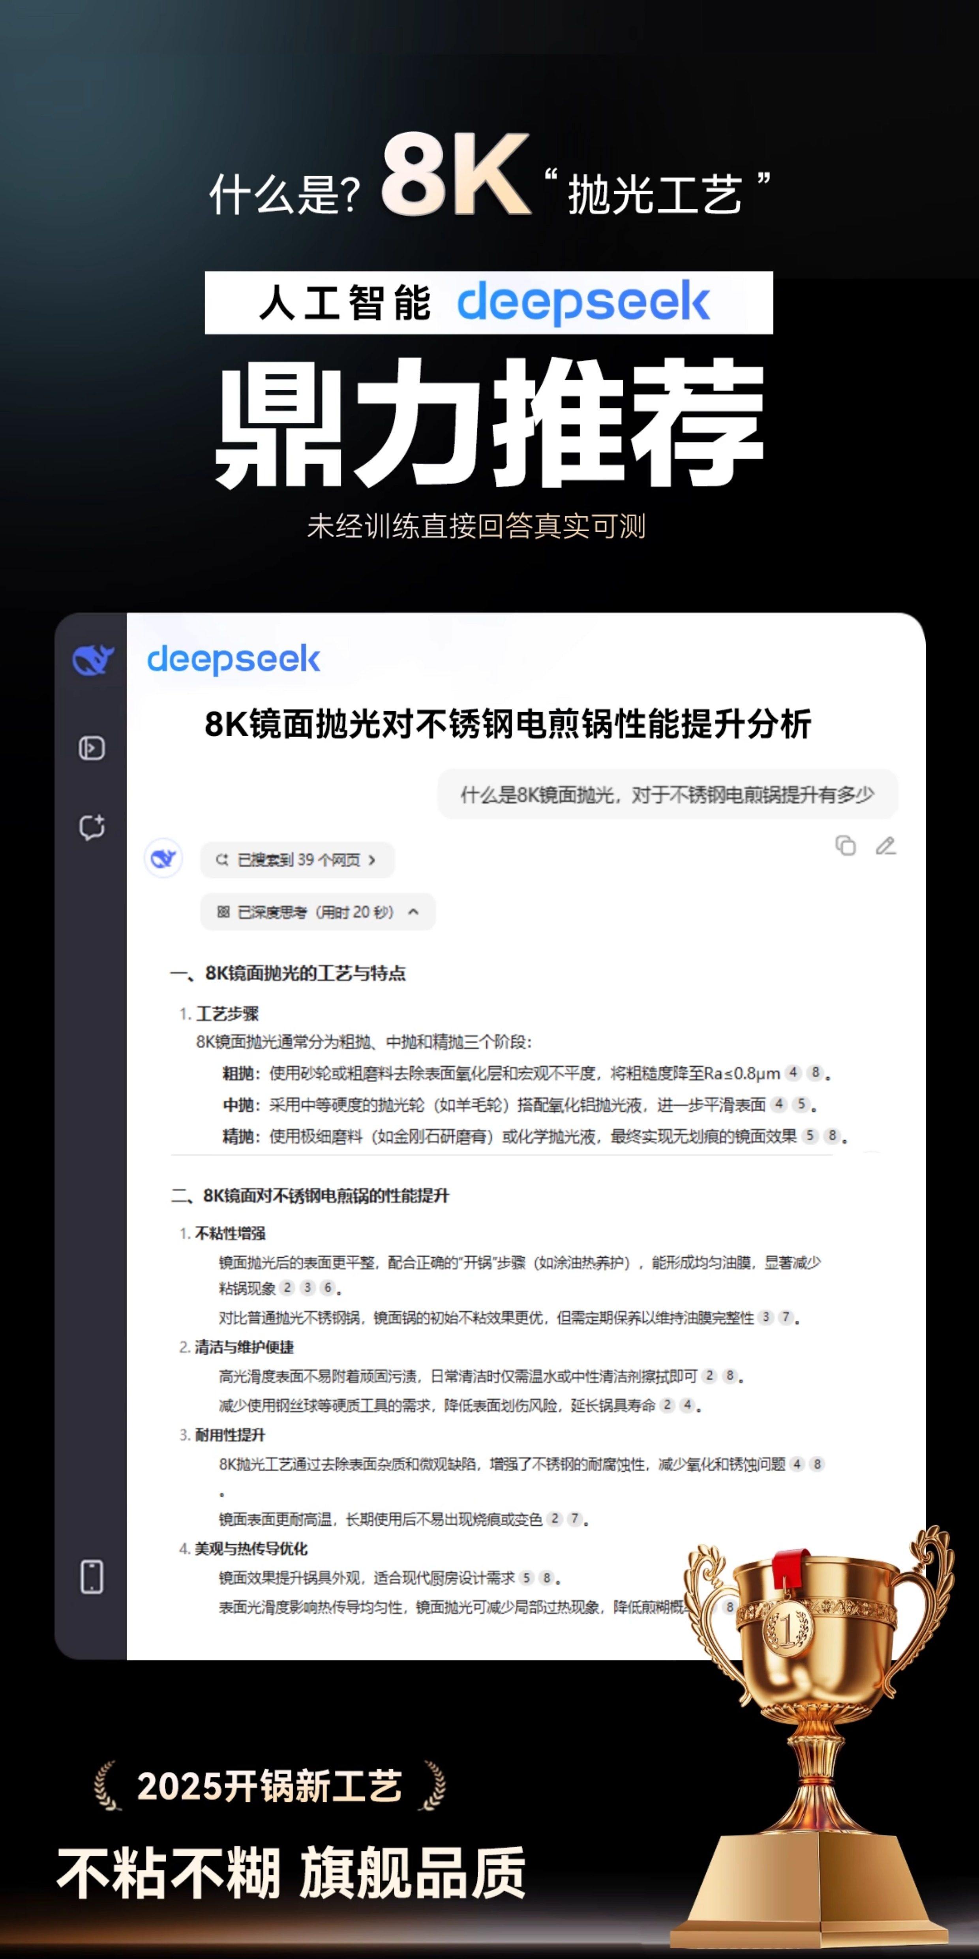Open citation 3 after 粘锅现象
This screenshot has width=979, height=1959.
click(x=307, y=1288)
